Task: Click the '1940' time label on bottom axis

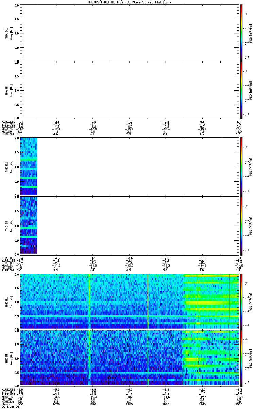Action: click(x=202, y=404)
